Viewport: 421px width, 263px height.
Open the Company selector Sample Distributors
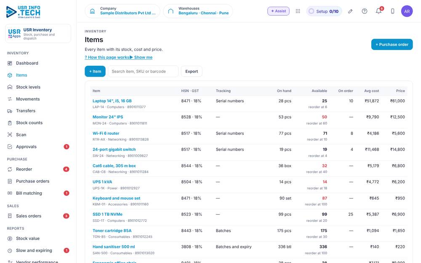123,11
